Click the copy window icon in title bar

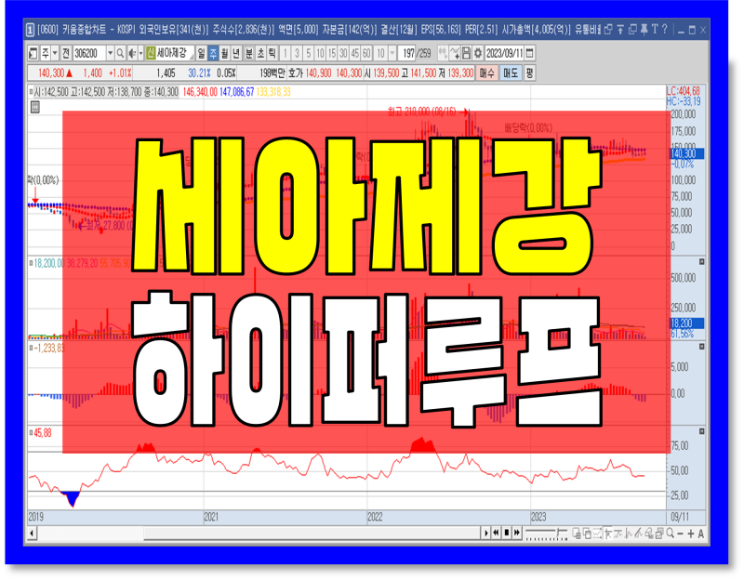pyautogui.click(x=632, y=30)
